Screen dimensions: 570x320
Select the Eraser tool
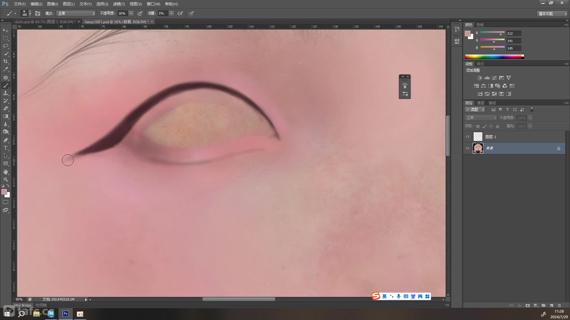click(6, 108)
